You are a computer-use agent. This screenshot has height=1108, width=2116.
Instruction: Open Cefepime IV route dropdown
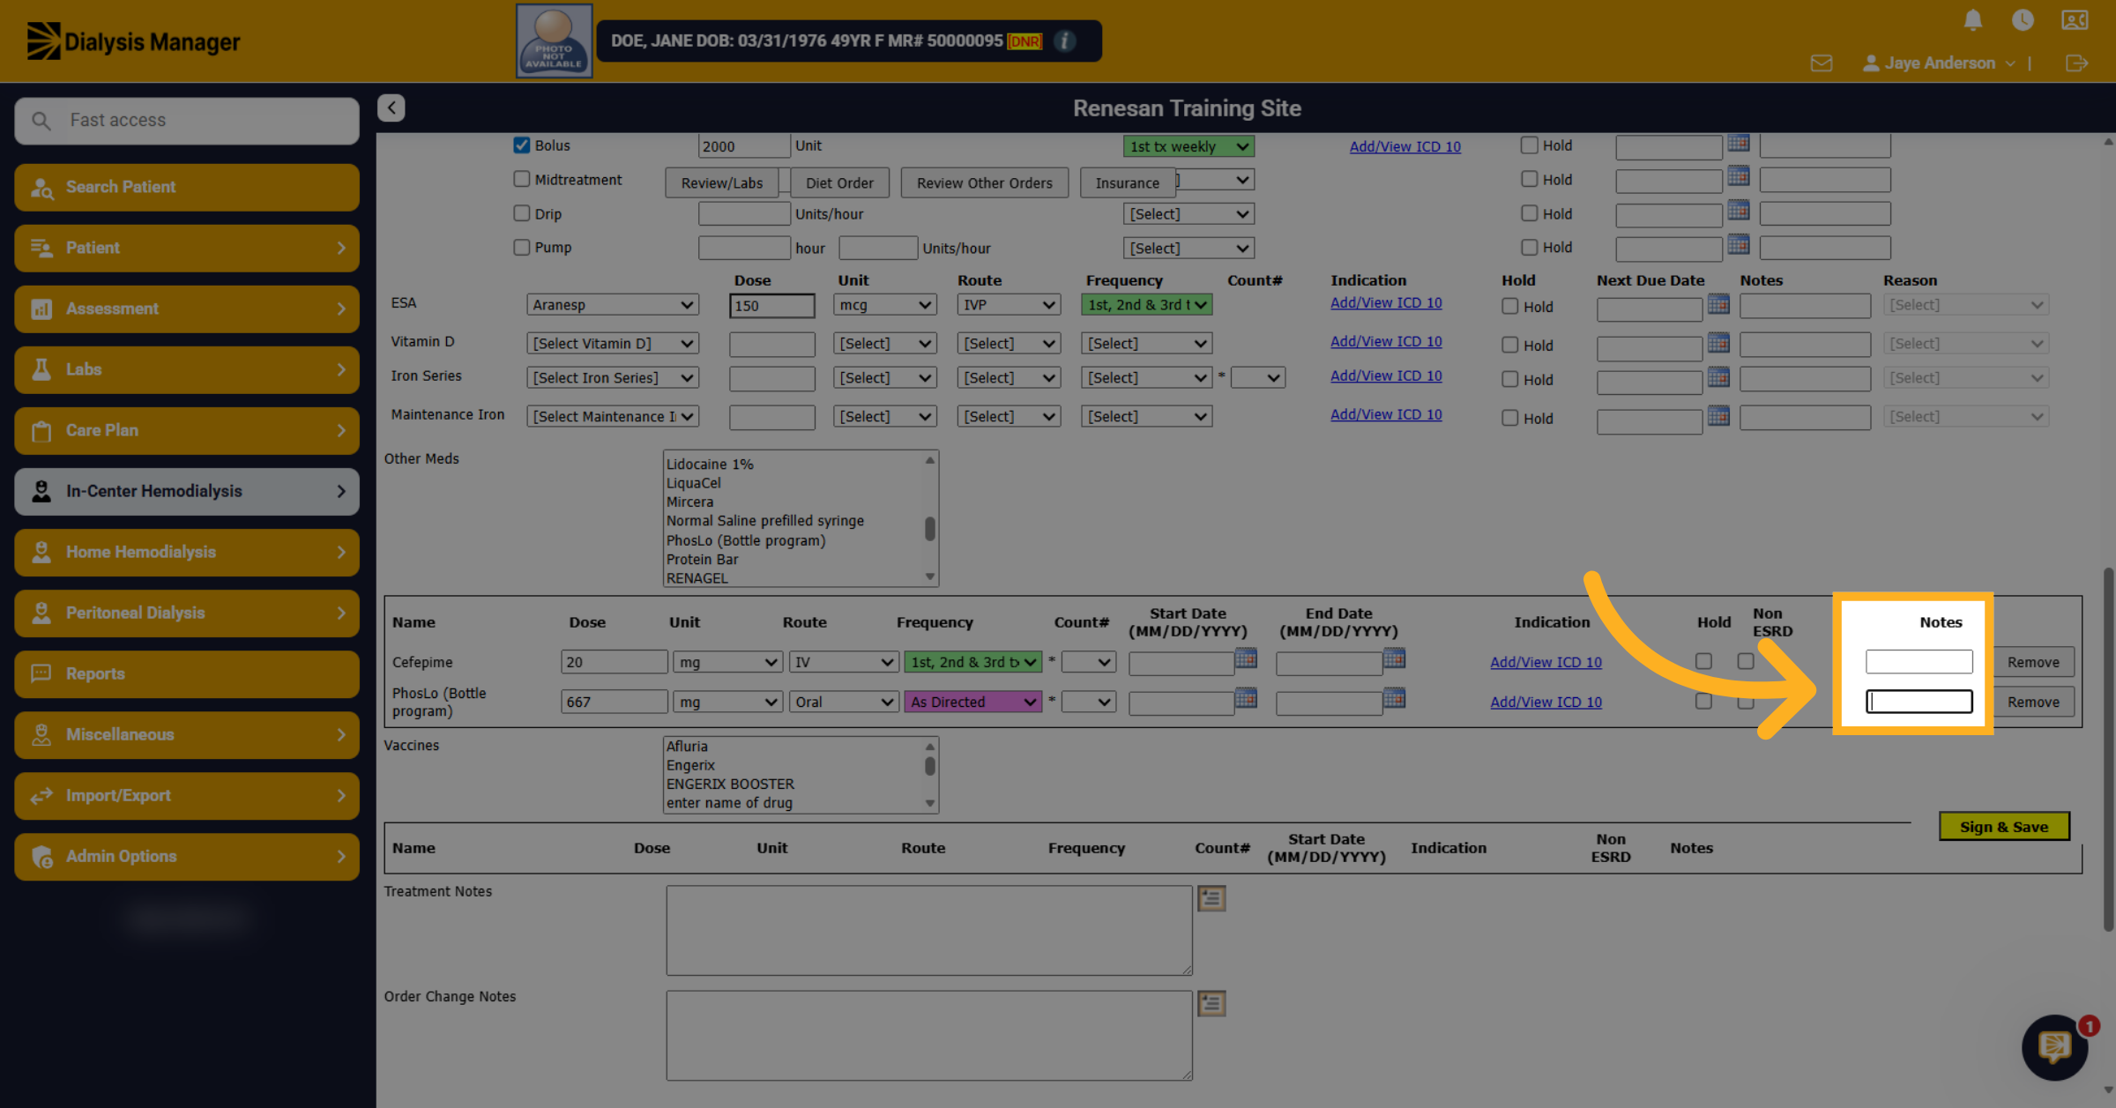(843, 662)
